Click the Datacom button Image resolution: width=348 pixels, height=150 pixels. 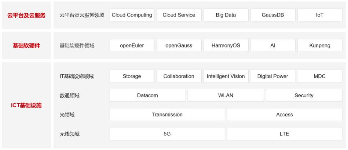click(147, 95)
